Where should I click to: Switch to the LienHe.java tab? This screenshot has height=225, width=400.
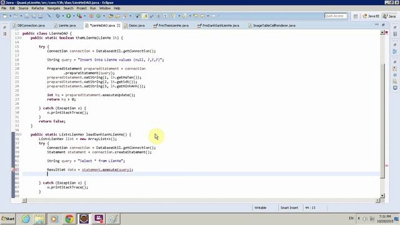point(65,26)
